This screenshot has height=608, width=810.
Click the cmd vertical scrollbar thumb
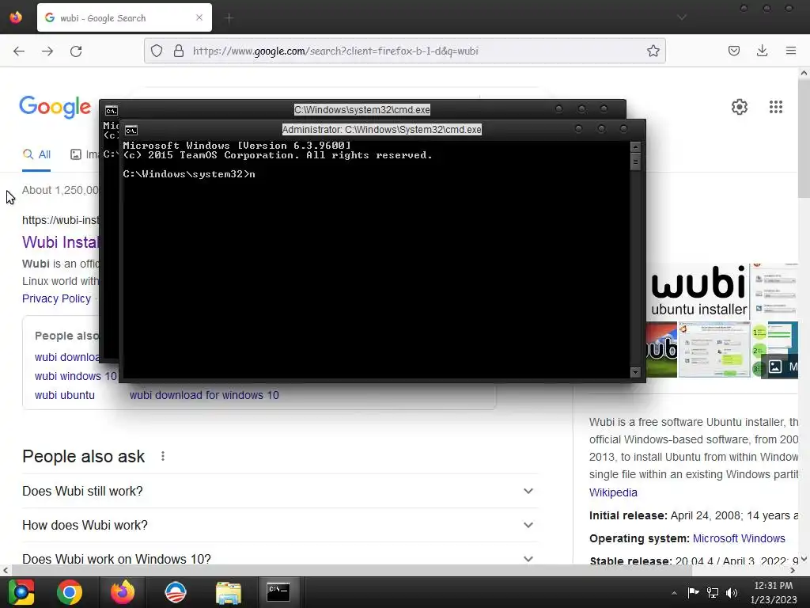(635, 161)
